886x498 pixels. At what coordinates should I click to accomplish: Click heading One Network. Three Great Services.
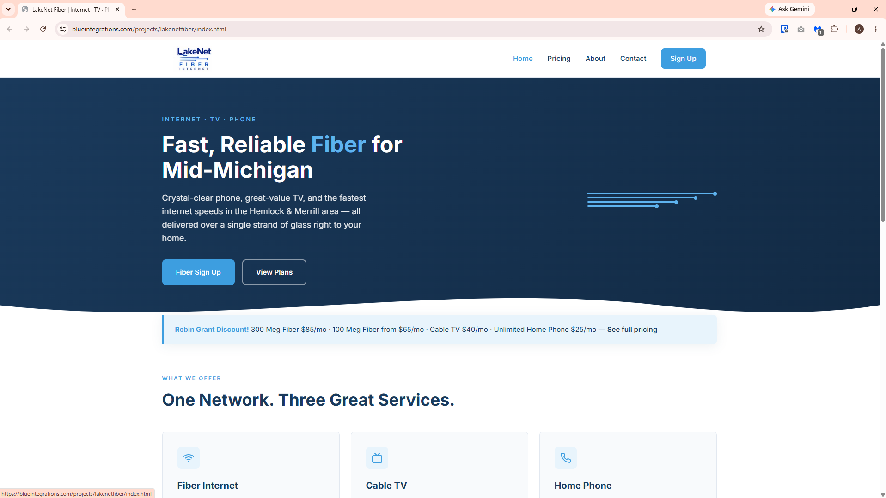pyautogui.click(x=308, y=400)
